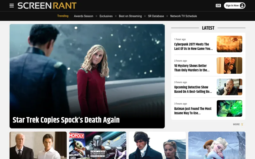Open the Mandalorian Monopoly first look card

pos(98,145)
